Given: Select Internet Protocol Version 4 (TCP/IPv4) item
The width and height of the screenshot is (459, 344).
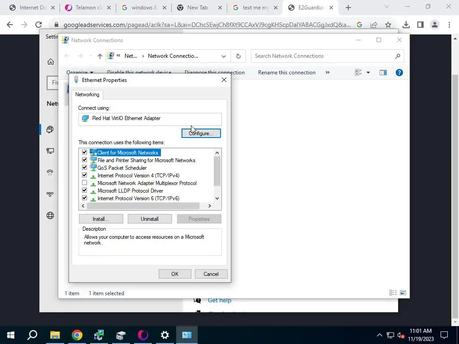Looking at the screenshot, I should click(x=138, y=176).
